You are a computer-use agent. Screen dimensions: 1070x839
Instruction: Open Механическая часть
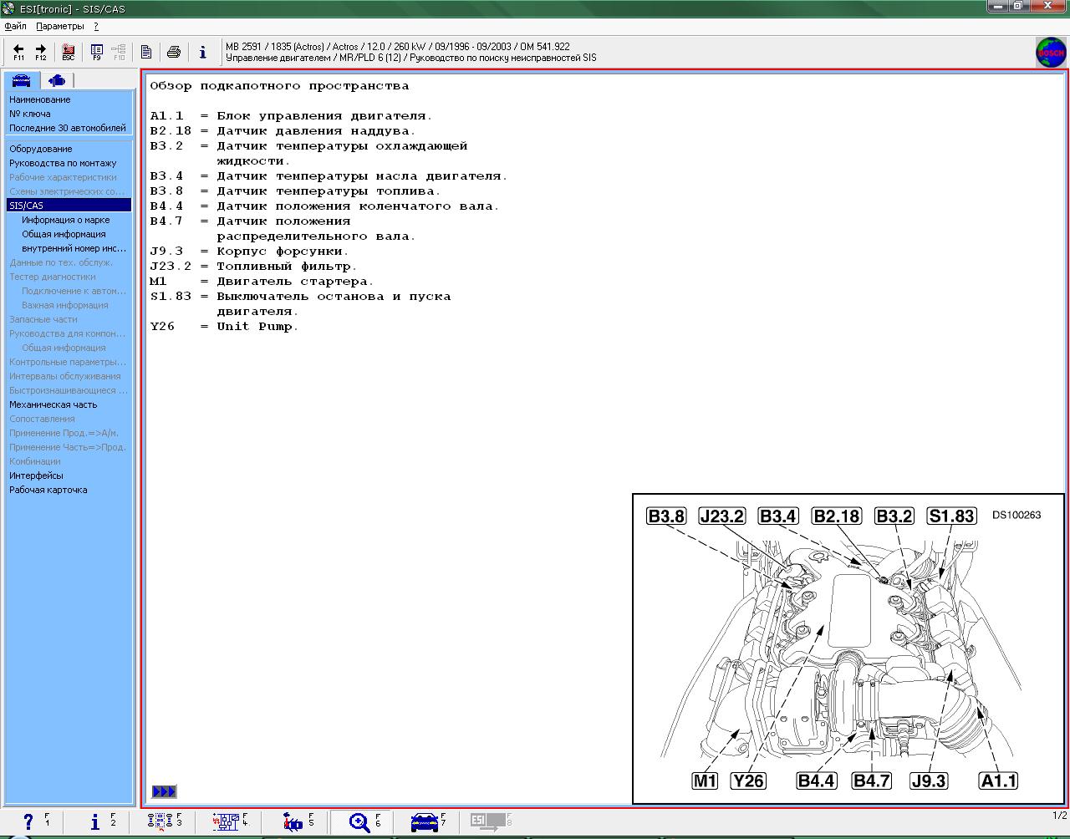[x=53, y=404]
